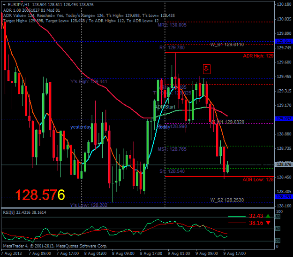Click the green up triangle next to 32.43

click(268, 216)
